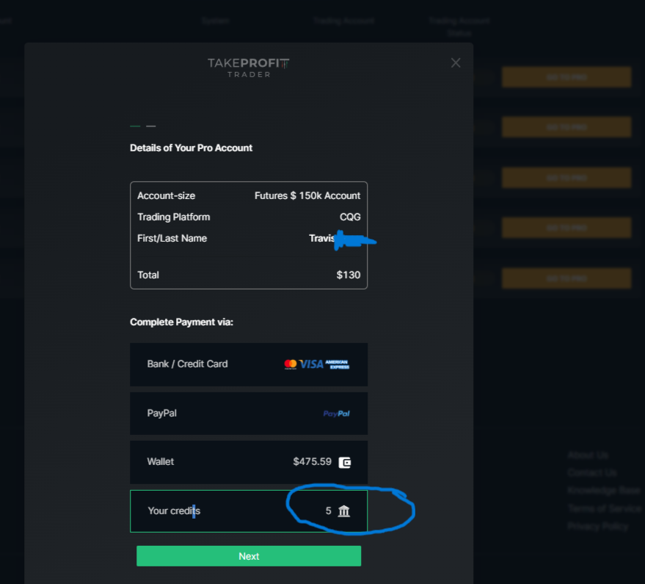645x584 pixels.
Task: Choose the PayPal payment option
Action: pos(249,414)
